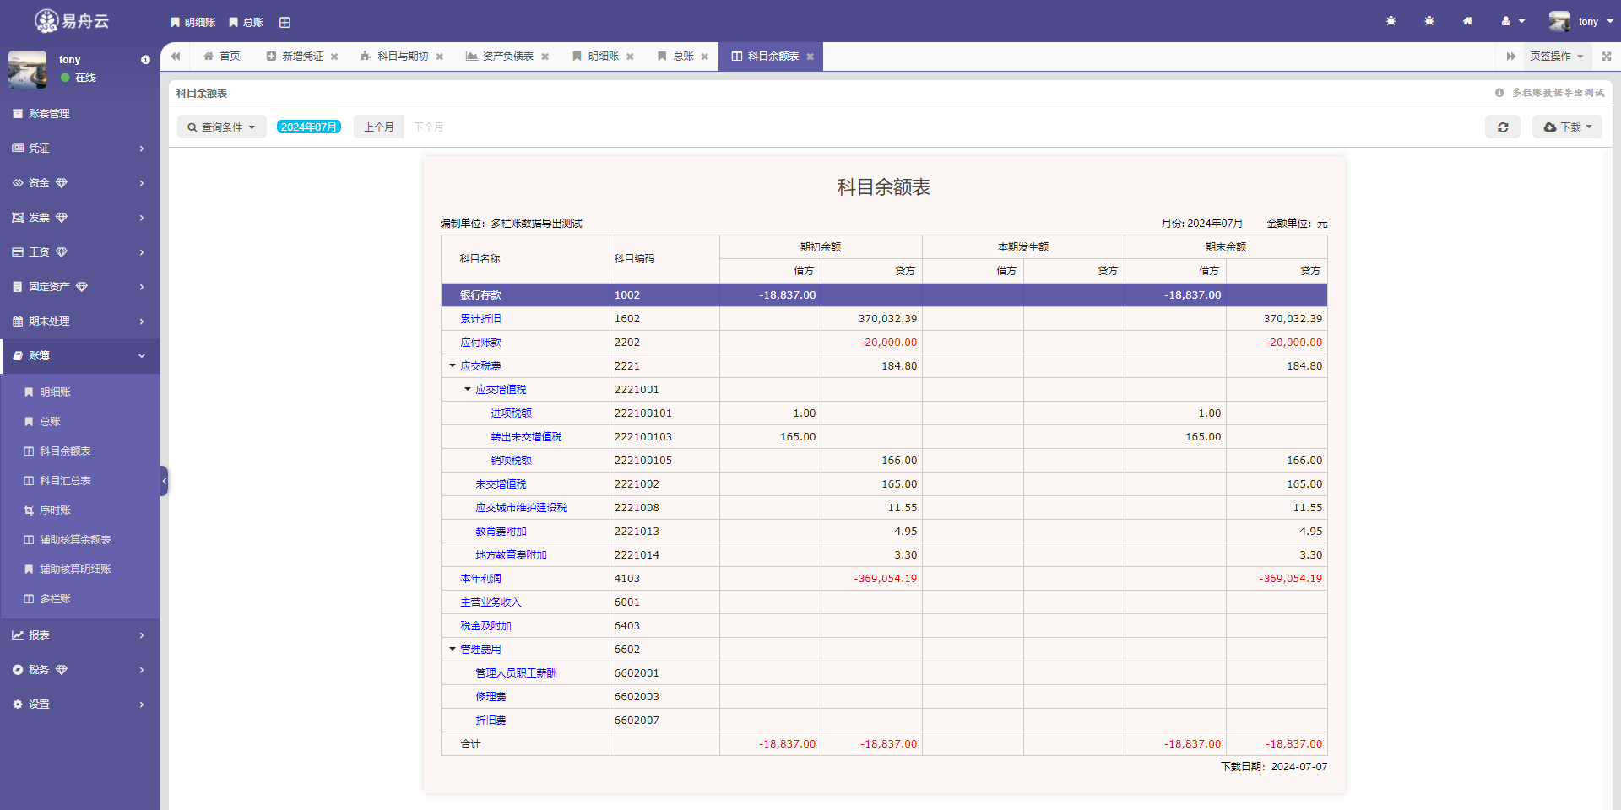Click the fullscreen expand icon
The image size is (1621, 810).
tap(1606, 57)
